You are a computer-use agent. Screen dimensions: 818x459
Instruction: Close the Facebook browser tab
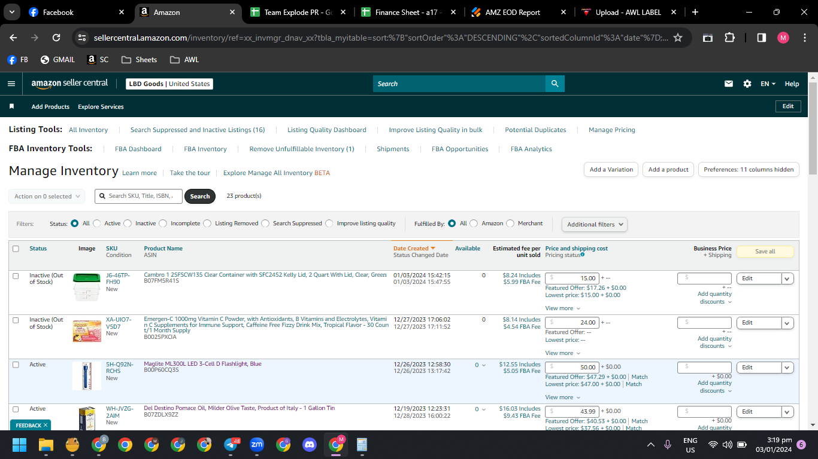(x=122, y=12)
